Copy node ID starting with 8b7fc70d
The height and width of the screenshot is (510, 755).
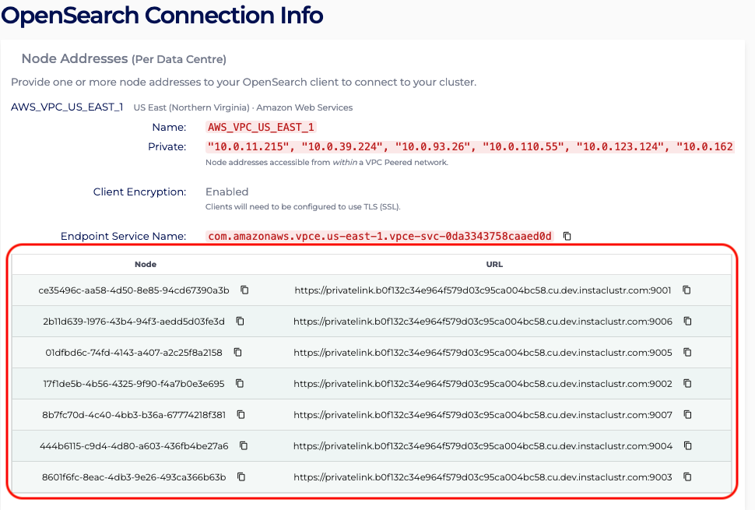point(241,414)
